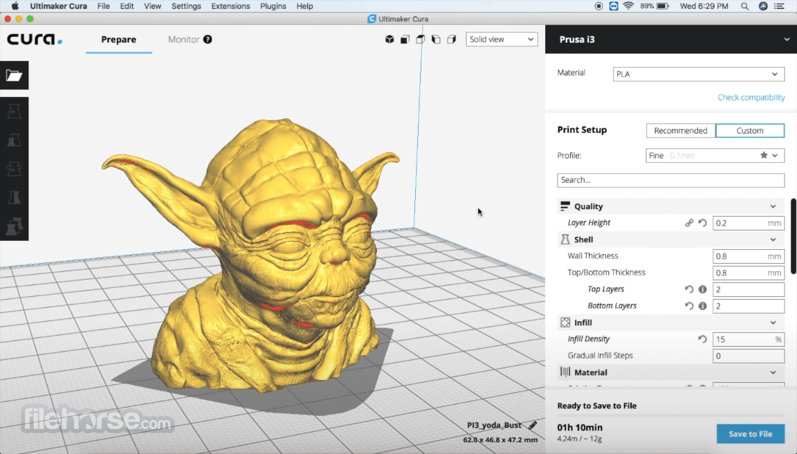The height and width of the screenshot is (454, 797).
Task: Click the info icon for Top Layers
Action: 702,289
